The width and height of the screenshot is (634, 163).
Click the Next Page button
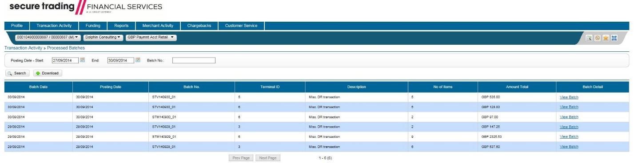coord(267,158)
